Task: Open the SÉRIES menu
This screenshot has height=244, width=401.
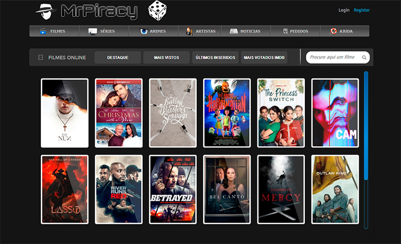Action: point(104,31)
